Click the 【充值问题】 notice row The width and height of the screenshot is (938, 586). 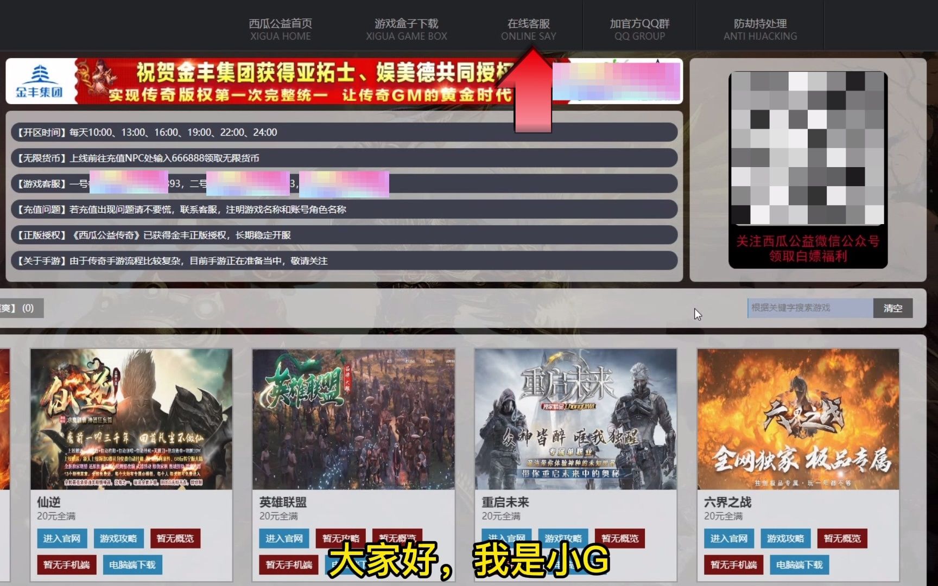click(x=344, y=209)
